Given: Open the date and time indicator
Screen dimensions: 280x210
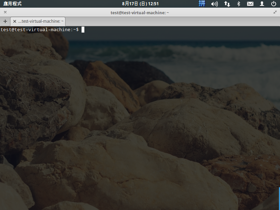Looking at the screenshot, I should click(140, 3).
